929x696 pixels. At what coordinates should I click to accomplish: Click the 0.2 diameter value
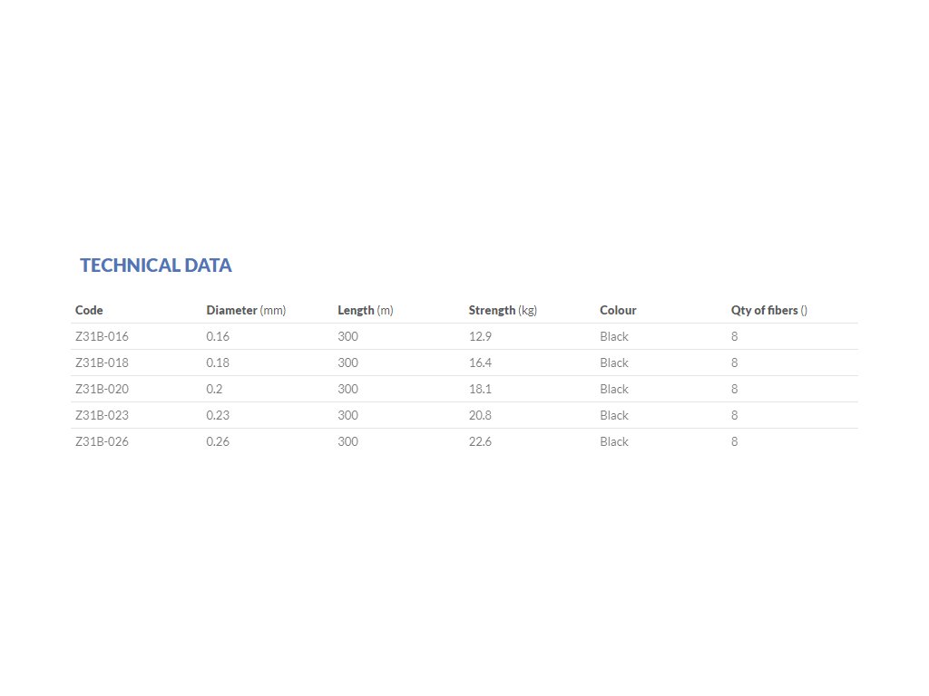214,389
